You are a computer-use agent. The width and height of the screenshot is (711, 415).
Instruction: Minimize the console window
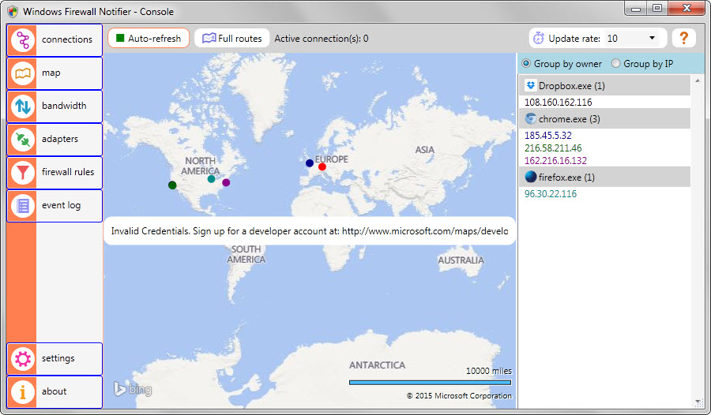(636, 9)
